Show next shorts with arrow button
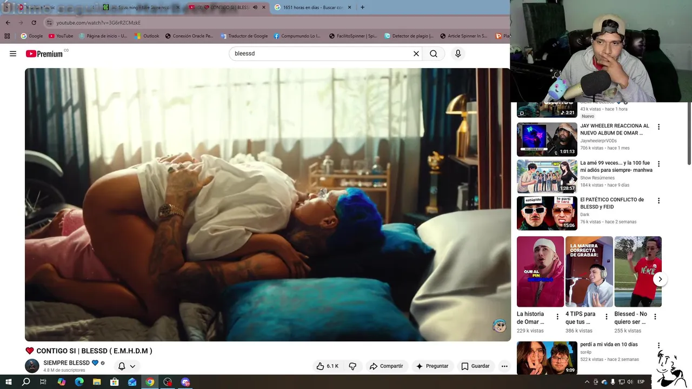692x389 pixels. pos(660,279)
